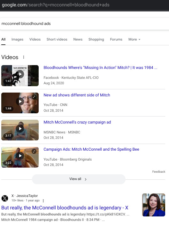
Task: Play the Kentucky State AFL-CIO Bloodhounds video
Action: click(x=20, y=76)
